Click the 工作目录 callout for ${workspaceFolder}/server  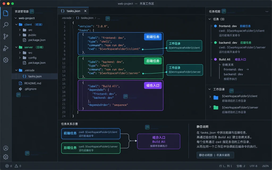(185, 70)
